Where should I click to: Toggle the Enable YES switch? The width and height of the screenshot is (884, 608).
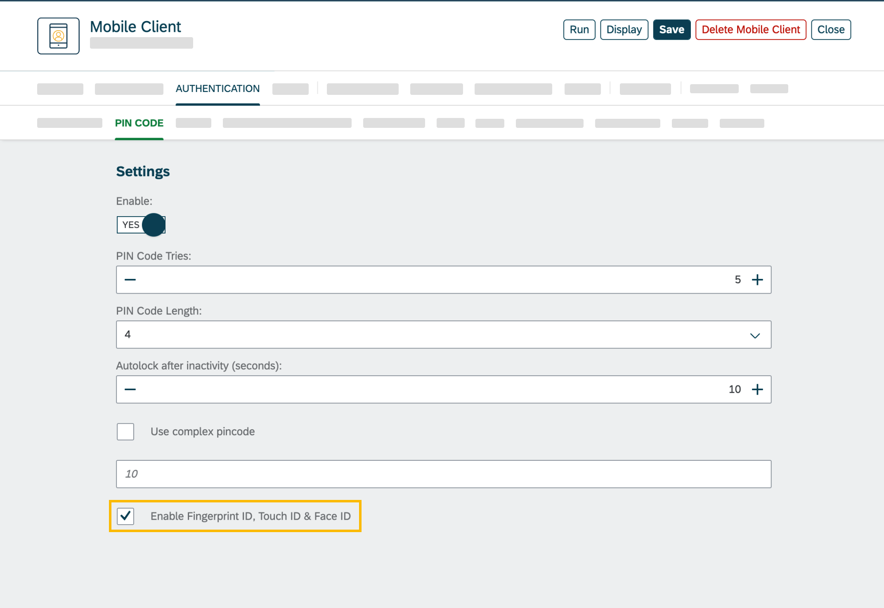click(141, 225)
